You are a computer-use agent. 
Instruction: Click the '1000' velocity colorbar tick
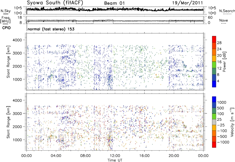coord(221,102)
